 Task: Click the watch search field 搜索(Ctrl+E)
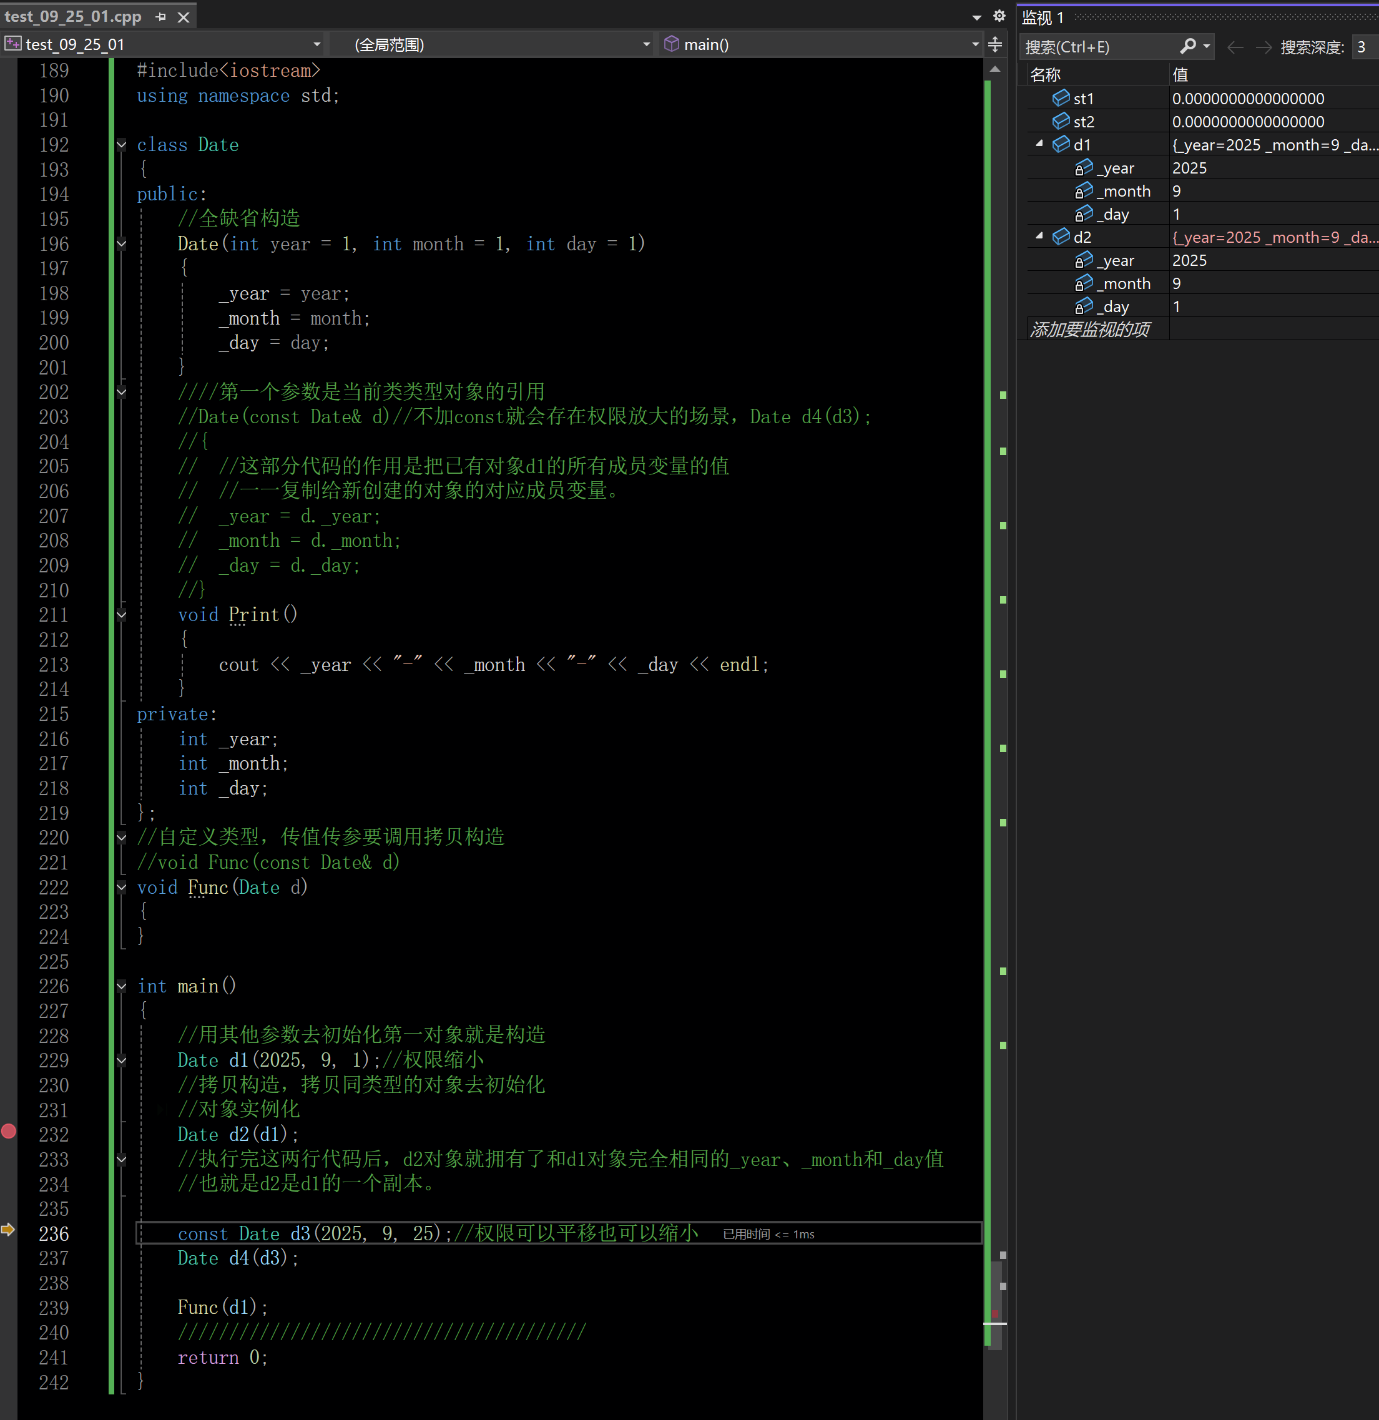click(1099, 47)
